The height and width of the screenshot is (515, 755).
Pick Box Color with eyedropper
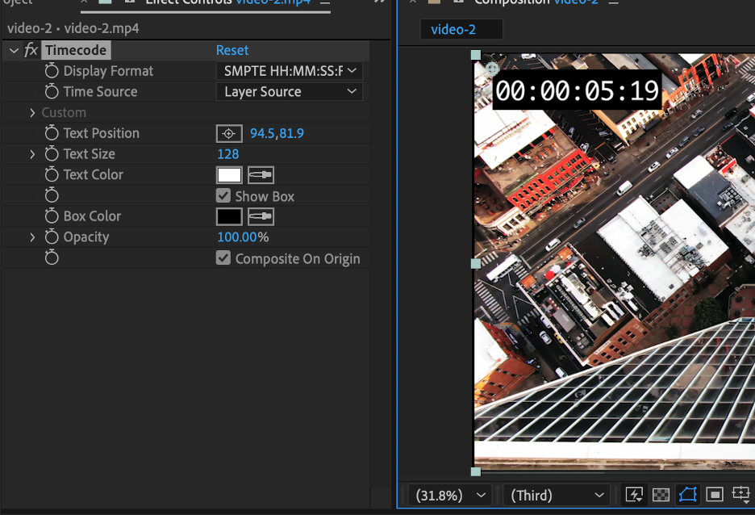pos(261,216)
